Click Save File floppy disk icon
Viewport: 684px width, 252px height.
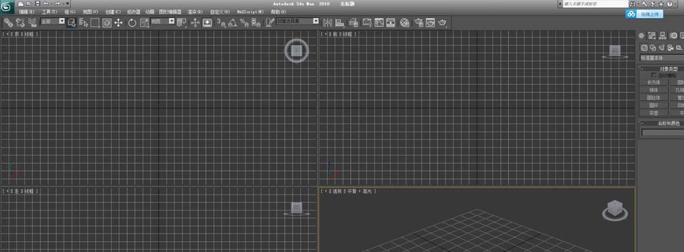point(38,3)
